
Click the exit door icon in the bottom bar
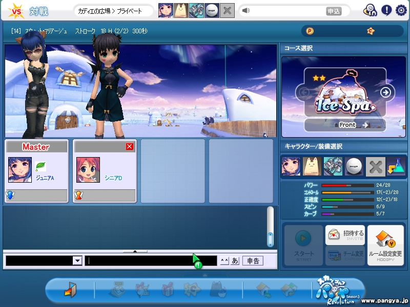point(70,289)
